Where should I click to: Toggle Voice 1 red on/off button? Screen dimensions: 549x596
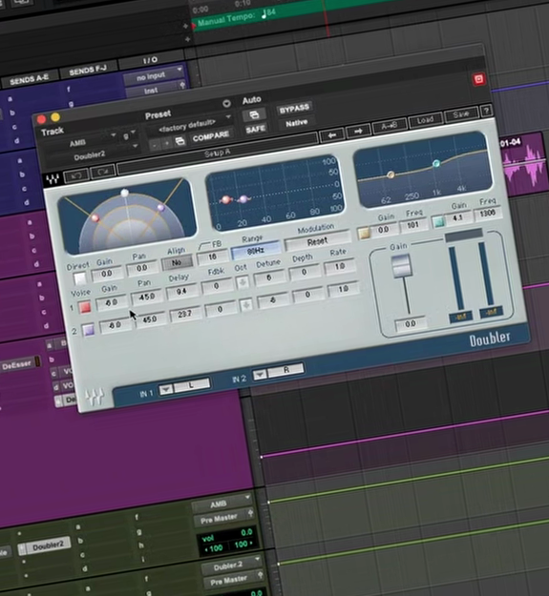(x=84, y=307)
